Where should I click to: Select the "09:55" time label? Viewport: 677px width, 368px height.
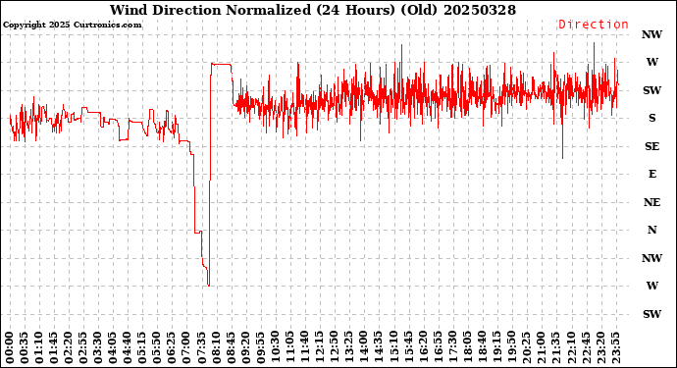coord(260,347)
